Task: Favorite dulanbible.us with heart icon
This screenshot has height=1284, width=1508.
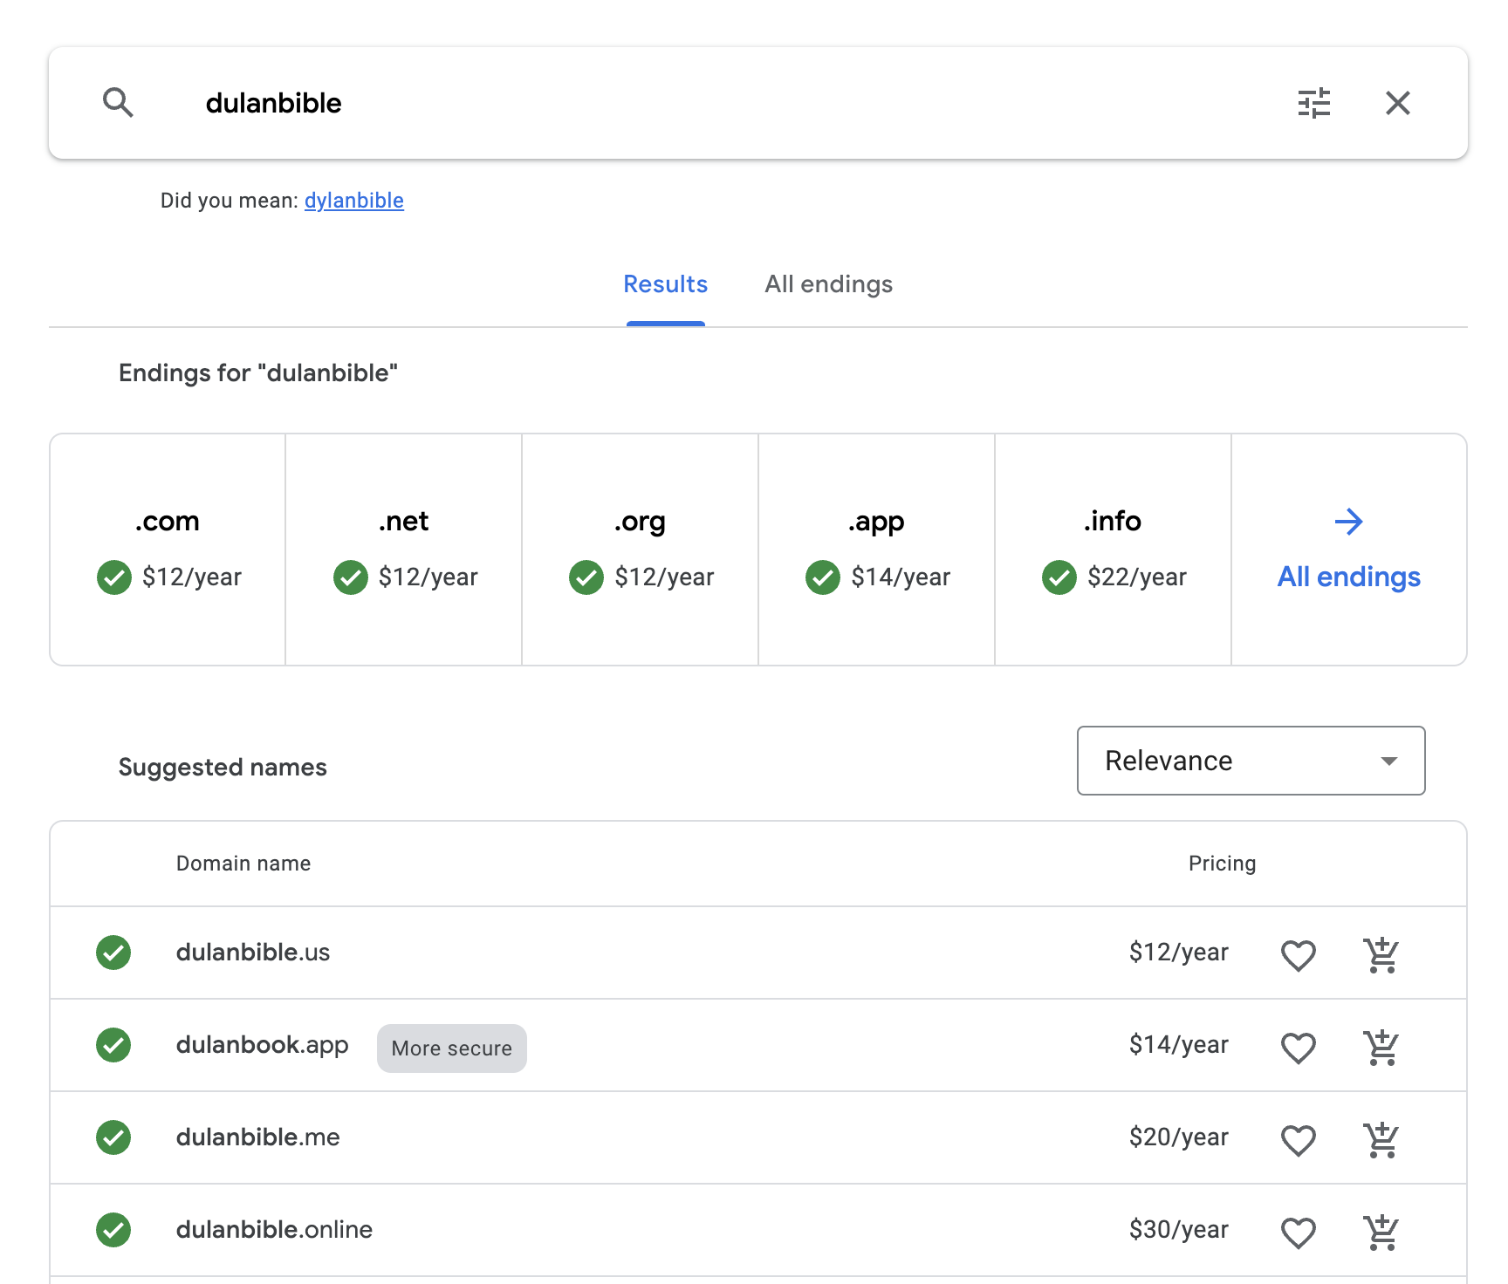Action: click(1298, 954)
